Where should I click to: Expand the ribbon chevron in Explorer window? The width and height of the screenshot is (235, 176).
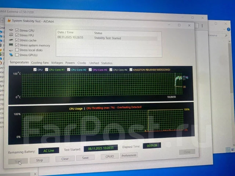pyautogui.click(x=224, y=29)
